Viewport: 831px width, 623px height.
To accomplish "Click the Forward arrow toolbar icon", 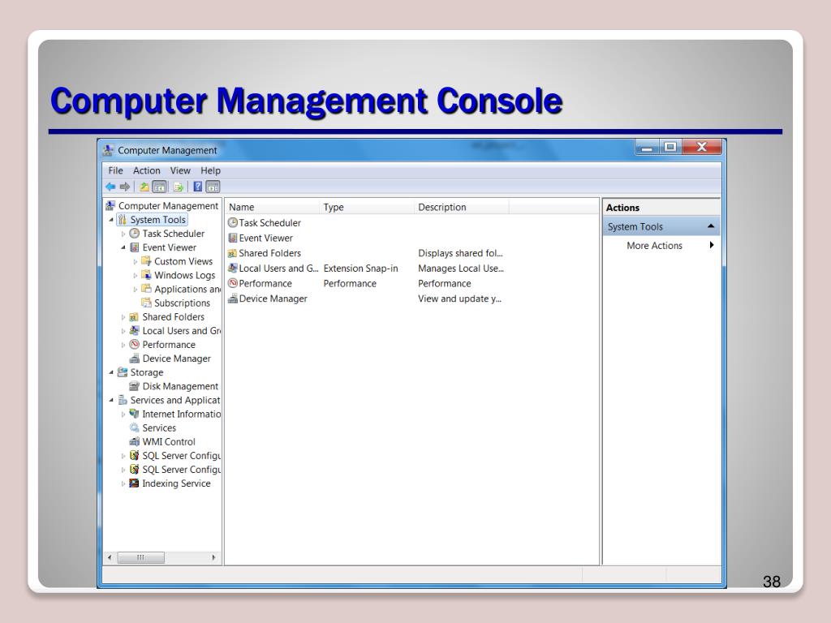I will click(125, 187).
